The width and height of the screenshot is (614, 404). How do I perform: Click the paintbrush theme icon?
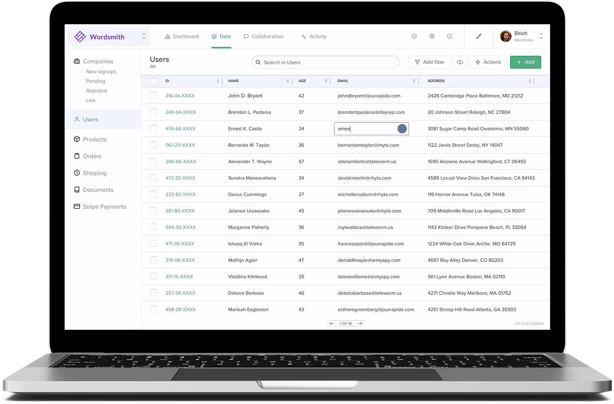[479, 36]
